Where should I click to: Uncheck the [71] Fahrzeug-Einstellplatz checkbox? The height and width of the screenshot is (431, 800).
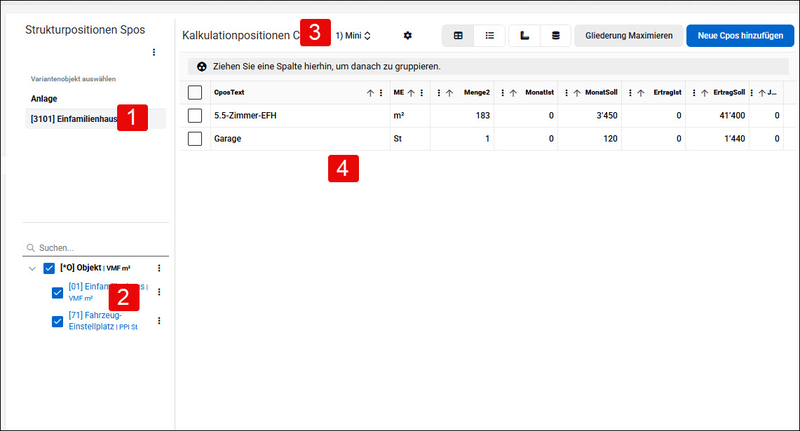(x=57, y=322)
